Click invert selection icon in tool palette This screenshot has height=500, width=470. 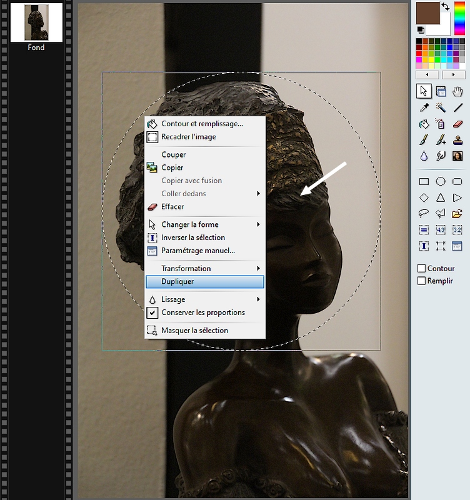click(424, 246)
